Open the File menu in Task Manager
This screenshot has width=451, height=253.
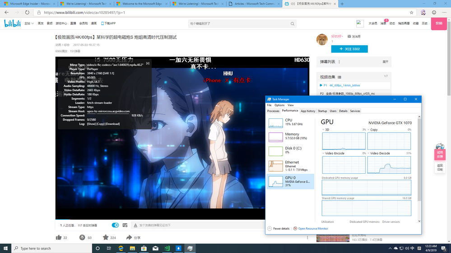point(269,105)
